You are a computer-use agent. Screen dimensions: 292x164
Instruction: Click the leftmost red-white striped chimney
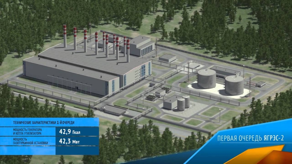(65, 36)
